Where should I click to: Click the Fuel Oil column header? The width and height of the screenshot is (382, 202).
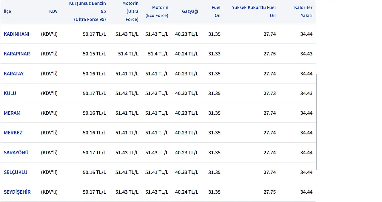(216, 11)
